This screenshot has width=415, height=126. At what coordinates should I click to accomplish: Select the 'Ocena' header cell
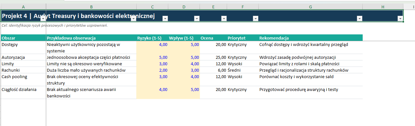[x=213, y=38]
